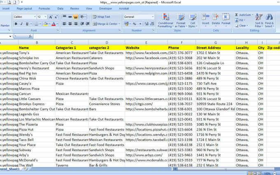
Task: Decrease indent
Action: pos(82,24)
